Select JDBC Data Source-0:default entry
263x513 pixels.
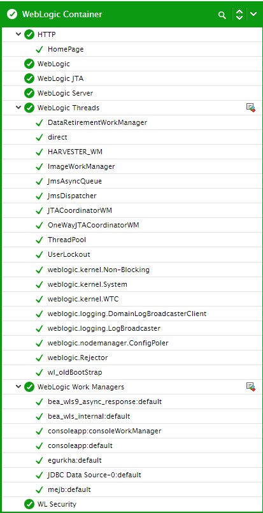coord(94,475)
